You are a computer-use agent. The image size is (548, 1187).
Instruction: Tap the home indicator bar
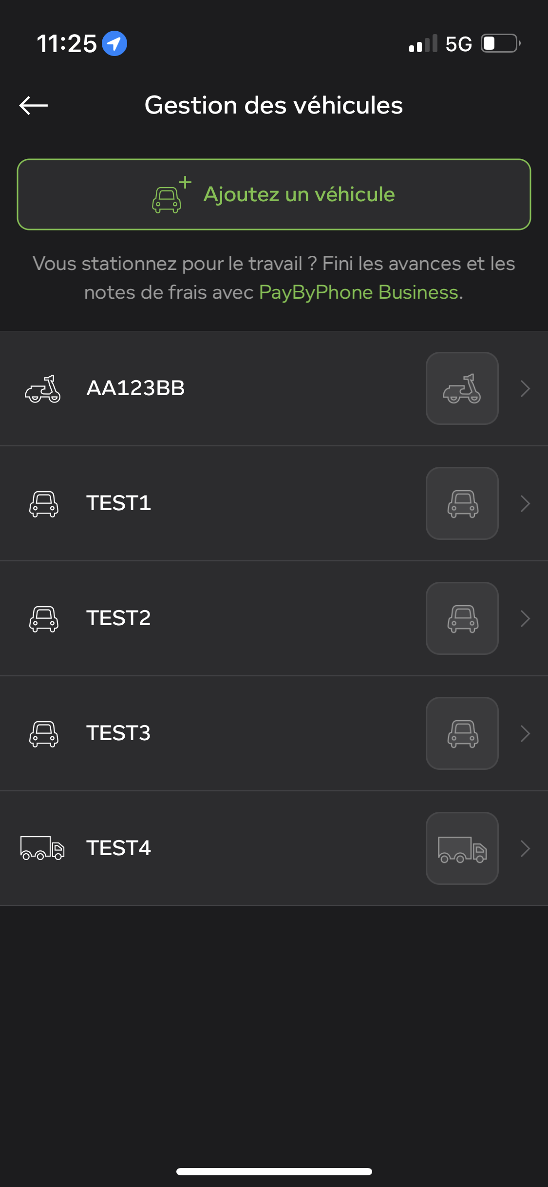(x=274, y=1171)
